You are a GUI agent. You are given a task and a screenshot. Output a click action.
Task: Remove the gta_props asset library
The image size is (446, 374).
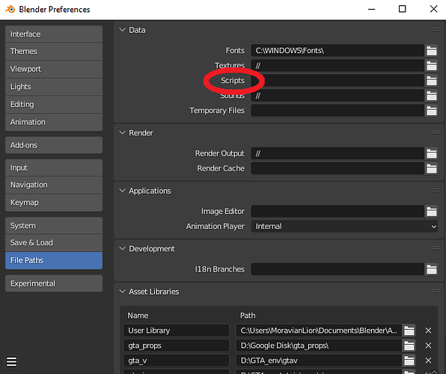pyautogui.click(x=428, y=346)
